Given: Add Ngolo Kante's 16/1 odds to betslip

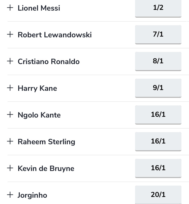Looking at the screenshot, I should tap(158, 115).
